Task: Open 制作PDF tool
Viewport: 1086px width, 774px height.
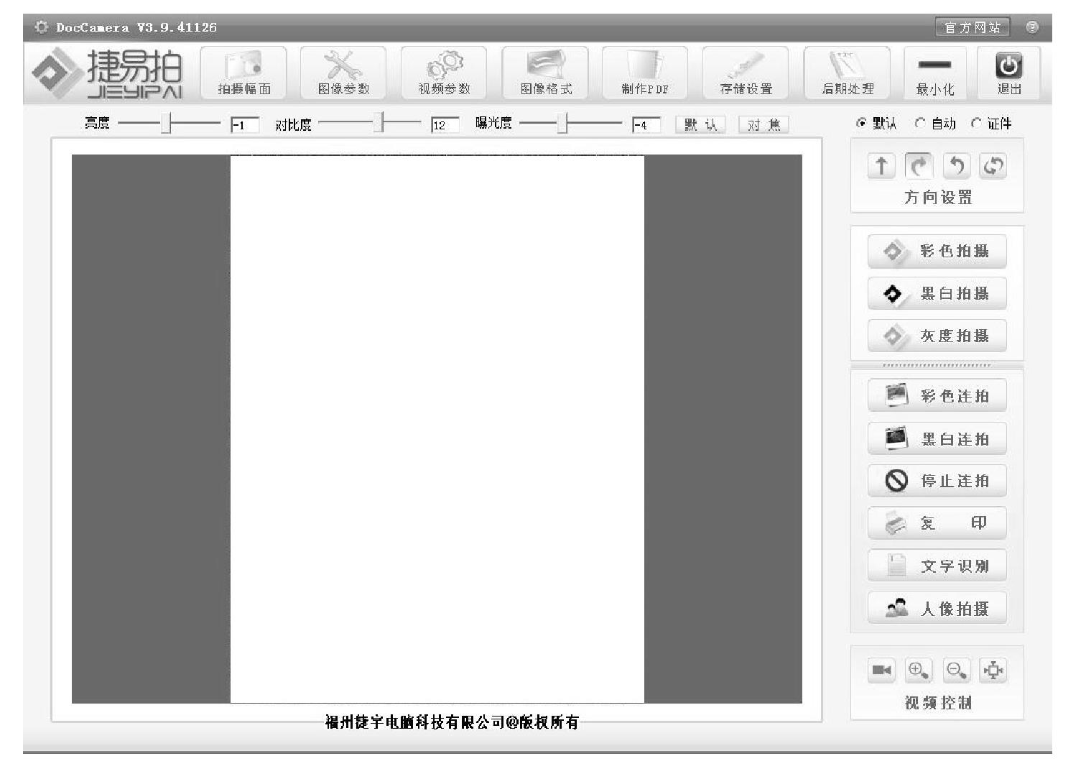Action: (645, 73)
